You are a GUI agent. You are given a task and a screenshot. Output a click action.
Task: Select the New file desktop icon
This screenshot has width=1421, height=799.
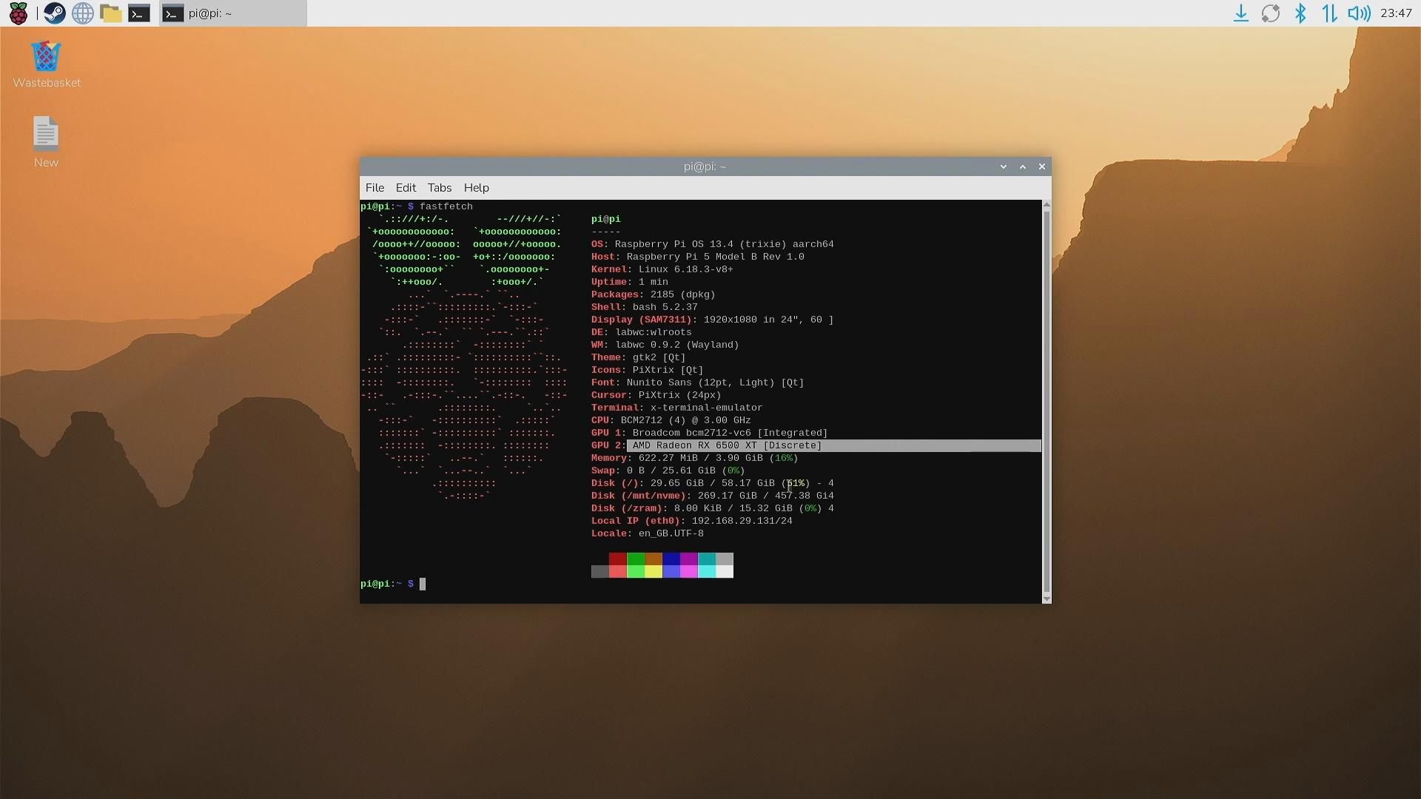click(46, 141)
